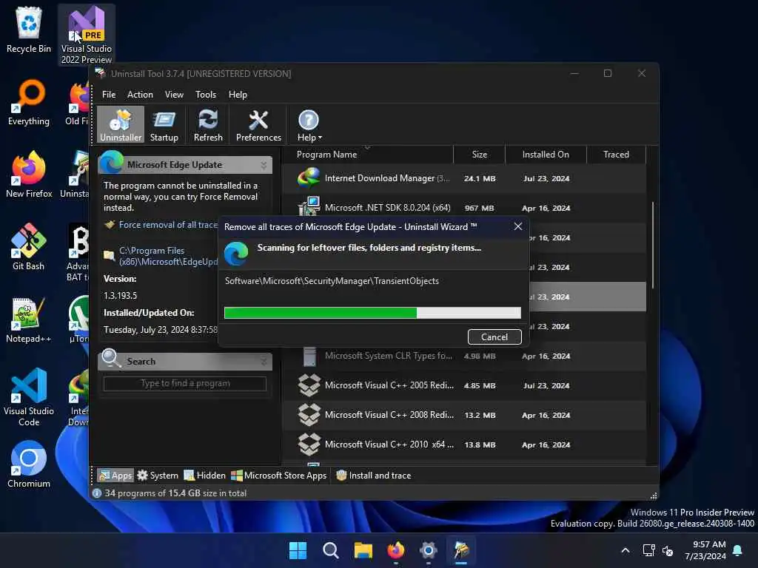Switch to the System tab
The height and width of the screenshot is (568, 758).
pyautogui.click(x=157, y=476)
